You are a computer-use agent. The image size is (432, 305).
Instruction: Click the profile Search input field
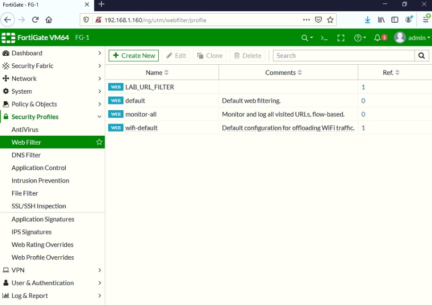click(x=340, y=55)
